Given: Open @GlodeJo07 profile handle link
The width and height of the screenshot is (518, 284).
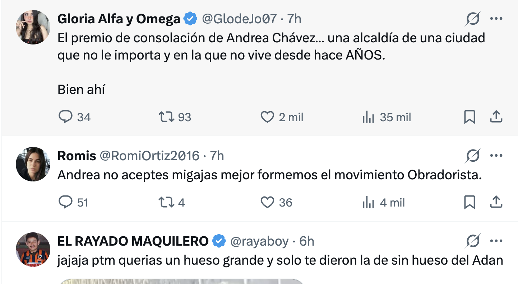Looking at the screenshot, I should 240,19.
